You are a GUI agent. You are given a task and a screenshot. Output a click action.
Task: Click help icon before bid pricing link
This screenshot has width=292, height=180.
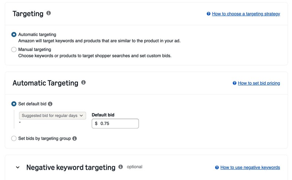coord(234,83)
